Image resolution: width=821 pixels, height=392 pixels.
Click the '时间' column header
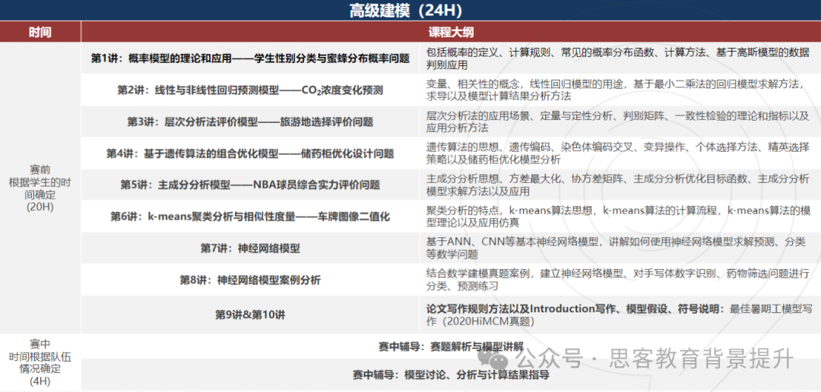(40, 32)
